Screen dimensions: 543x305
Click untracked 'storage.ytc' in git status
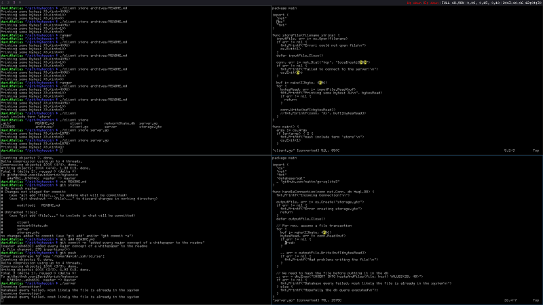coord(28,232)
